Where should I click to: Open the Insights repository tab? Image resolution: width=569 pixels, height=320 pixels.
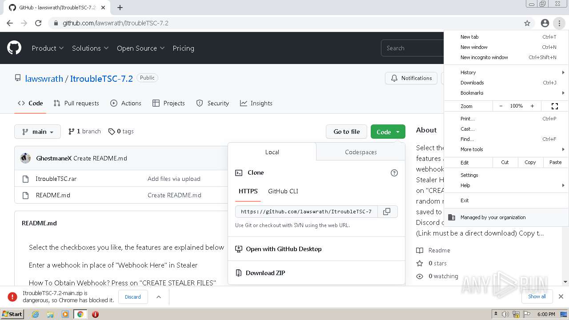[x=256, y=103]
